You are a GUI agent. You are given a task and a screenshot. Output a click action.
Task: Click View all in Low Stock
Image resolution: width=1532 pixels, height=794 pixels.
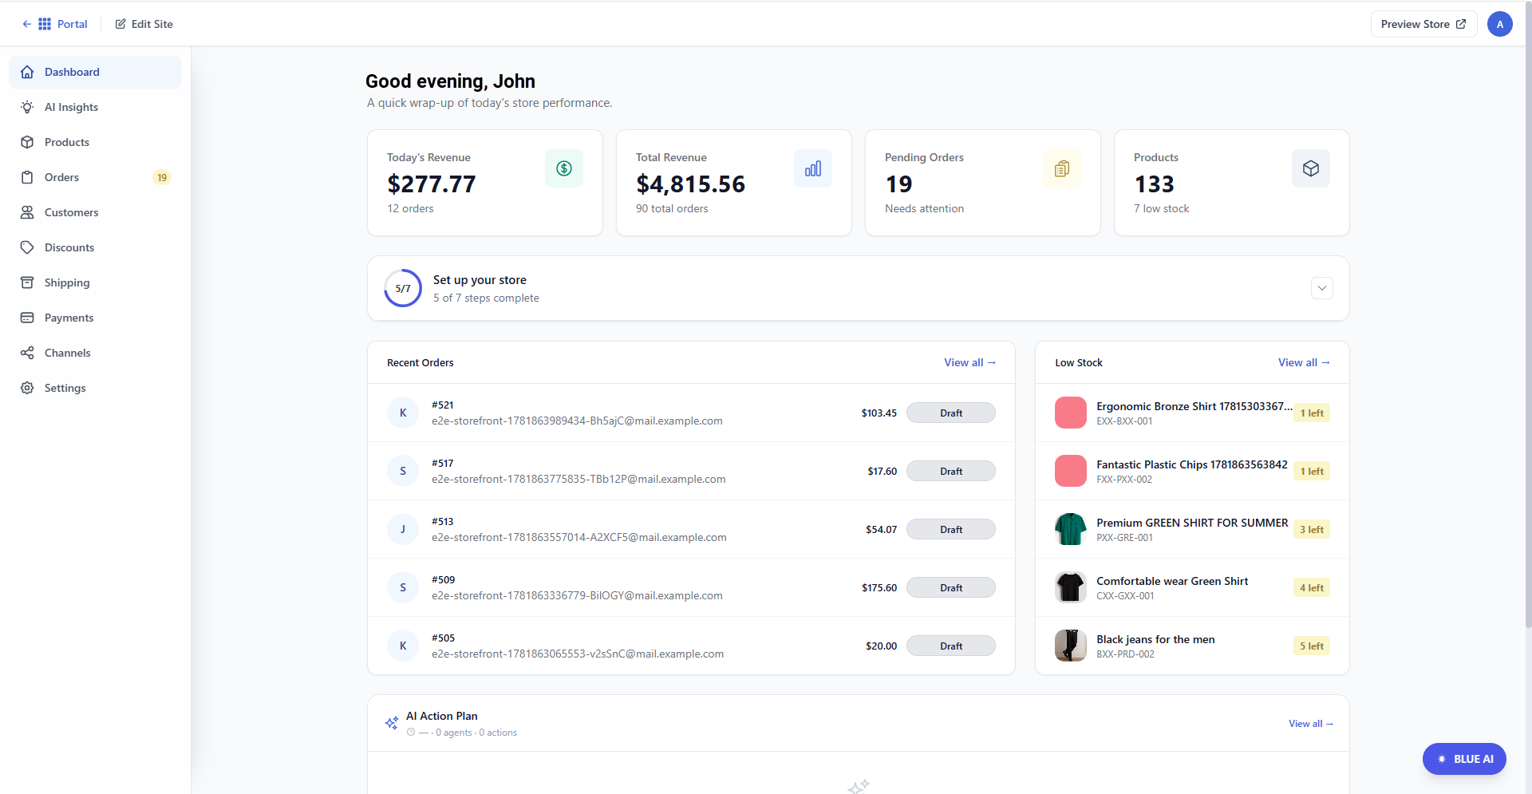[1304, 362]
